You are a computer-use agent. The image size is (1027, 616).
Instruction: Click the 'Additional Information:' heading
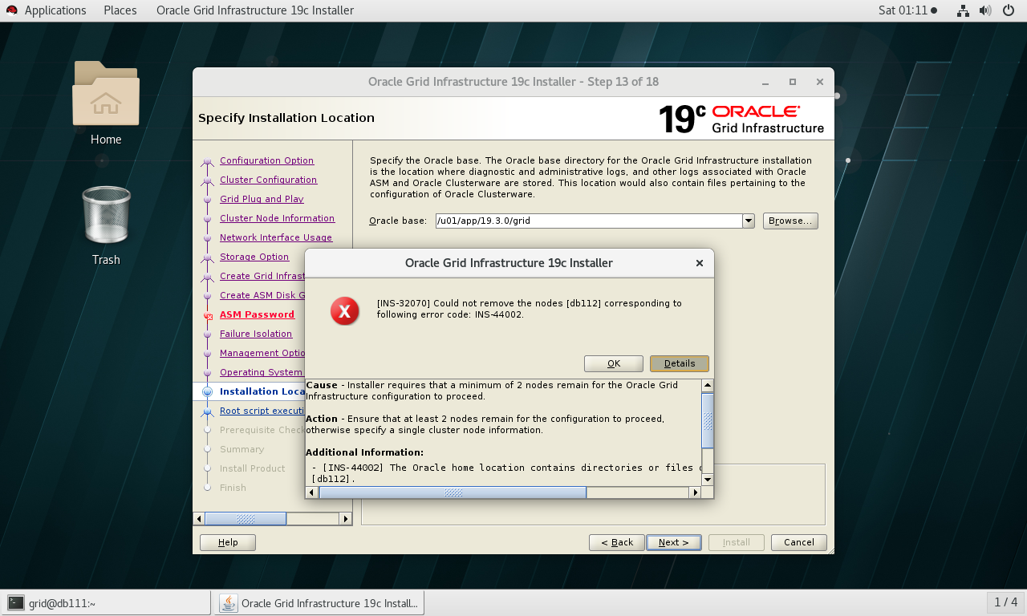pyautogui.click(x=364, y=452)
